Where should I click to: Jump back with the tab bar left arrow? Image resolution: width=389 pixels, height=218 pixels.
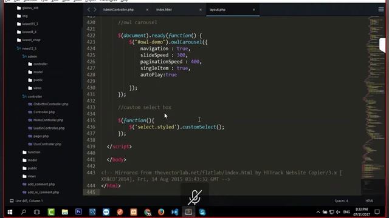click(89, 10)
